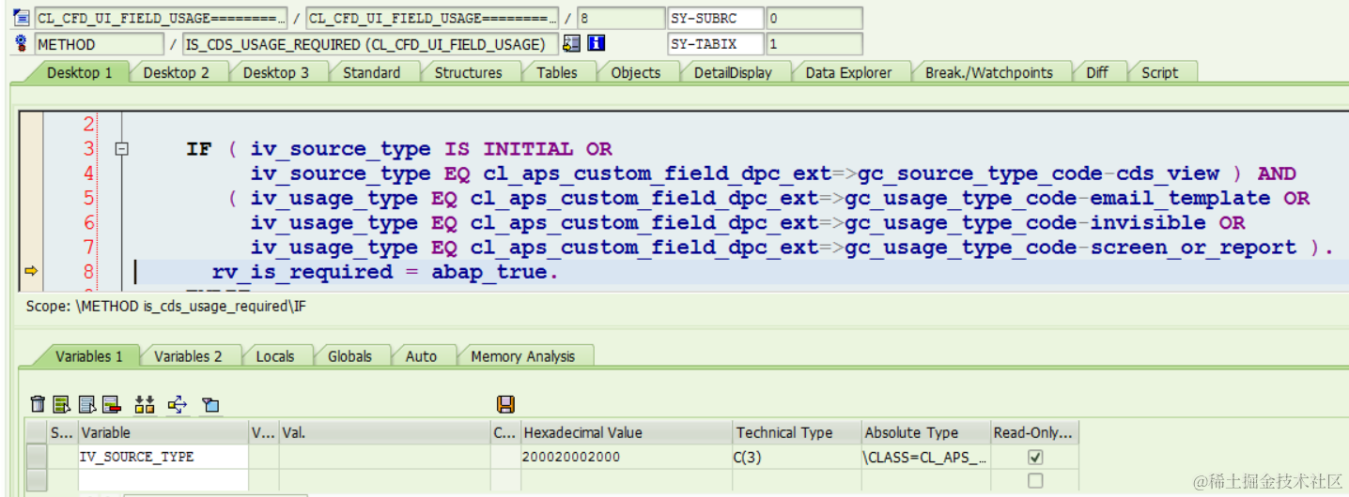Click the gray list icon in variables toolbar
1349x497 pixels.
coord(86,404)
